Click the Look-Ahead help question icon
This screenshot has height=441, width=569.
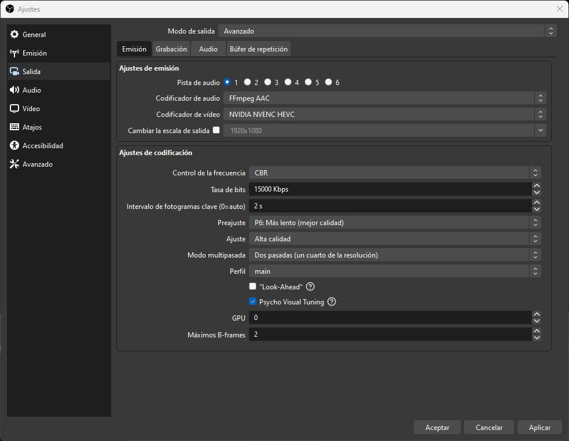pos(310,286)
